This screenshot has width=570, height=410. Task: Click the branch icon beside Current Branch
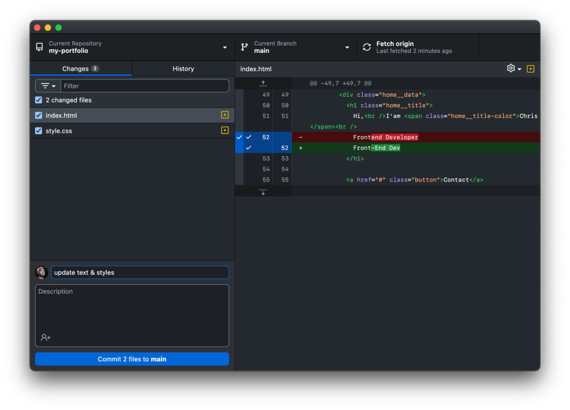[244, 47]
